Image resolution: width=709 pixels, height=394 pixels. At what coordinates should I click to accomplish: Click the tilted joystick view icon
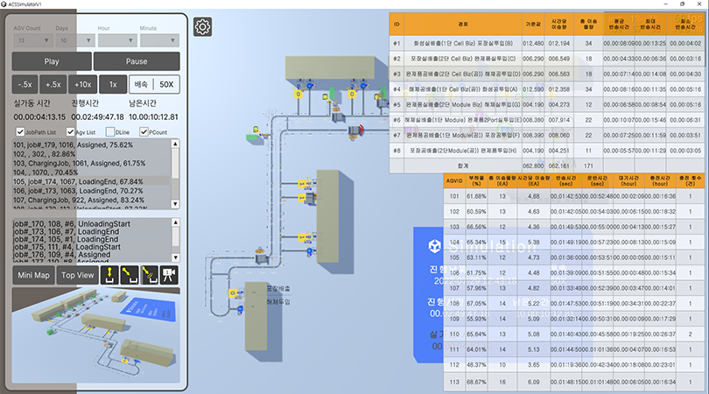tap(130, 276)
